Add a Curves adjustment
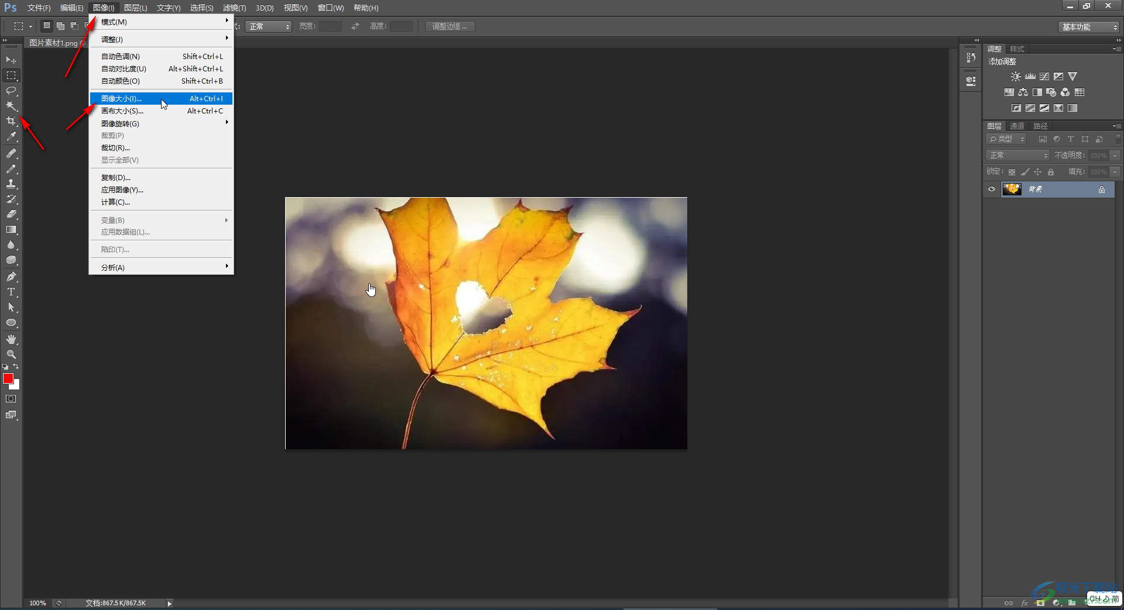Image resolution: width=1124 pixels, height=610 pixels. tap(1044, 77)
